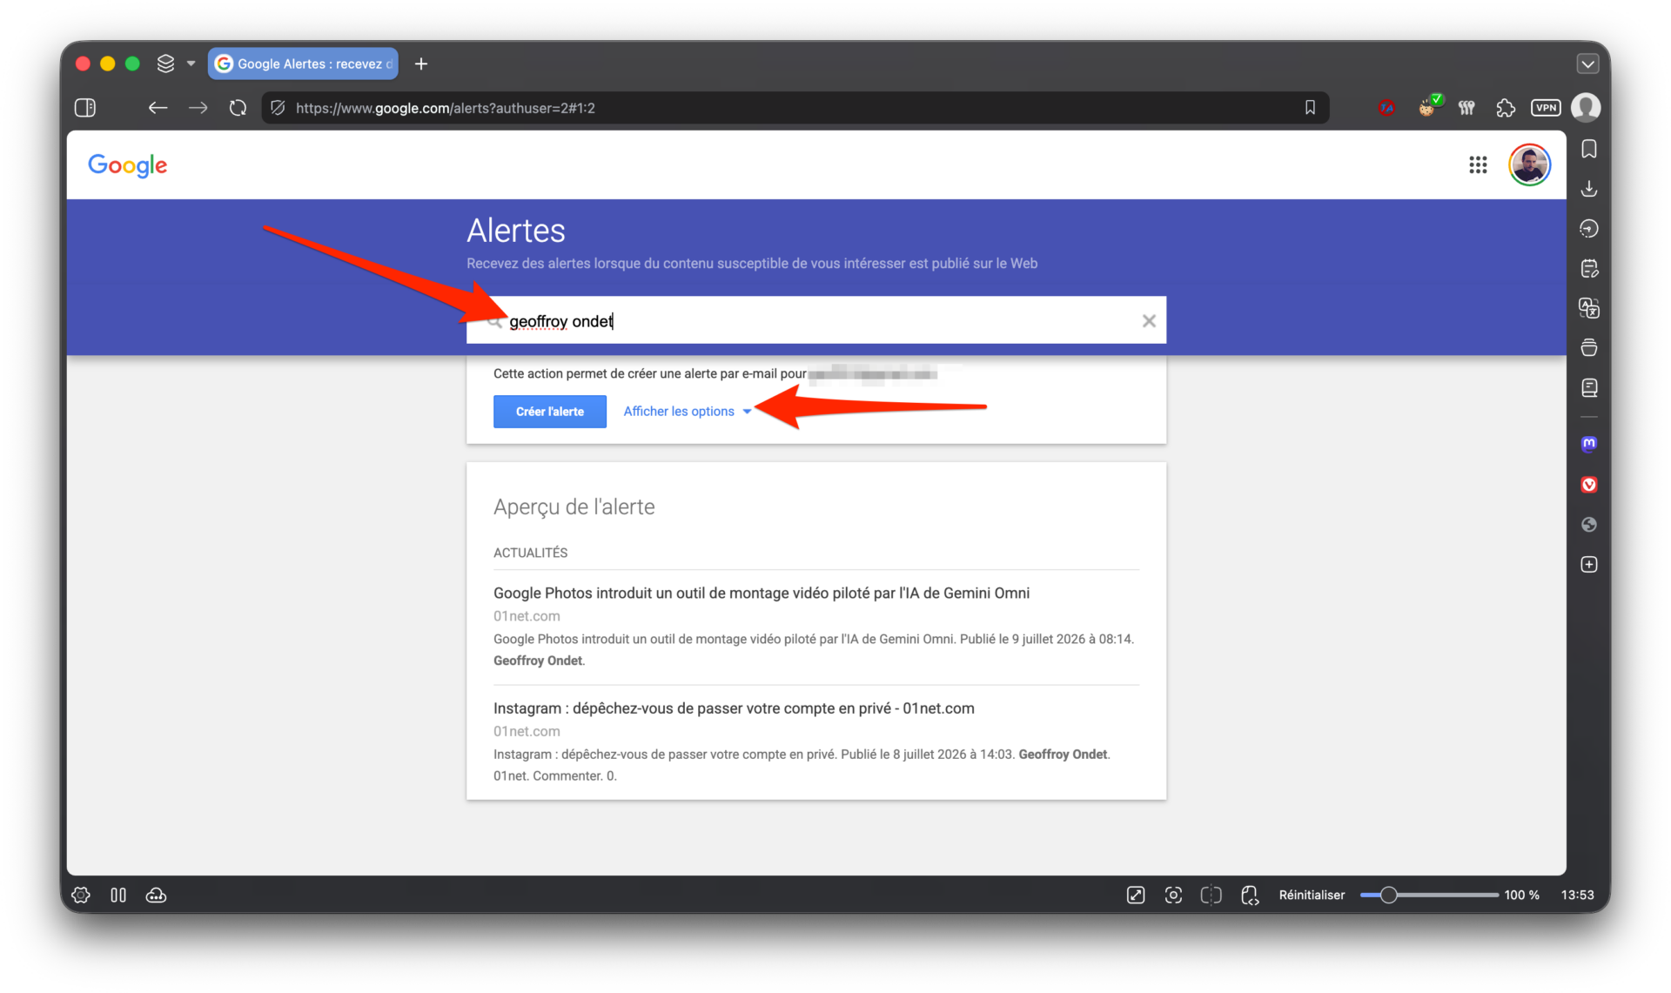Click '01net.com' under the Google Photos article
This screenshot has width=1671, height=993.
(527, 616)
